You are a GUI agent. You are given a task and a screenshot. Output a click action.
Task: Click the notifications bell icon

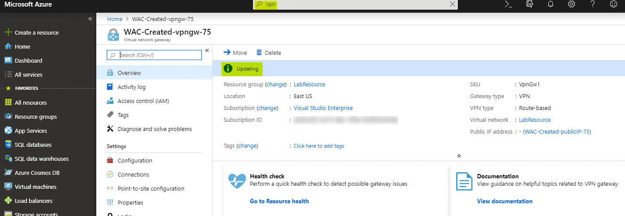(x=550, y=4)
